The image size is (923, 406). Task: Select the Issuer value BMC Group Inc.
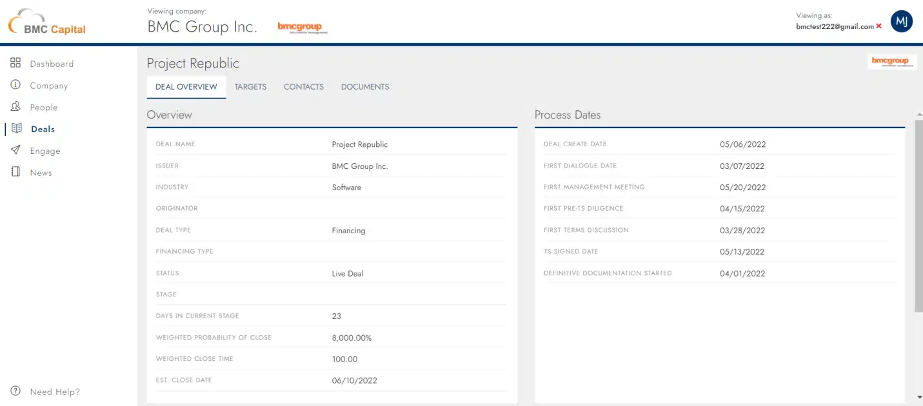click(x=360, y=166)
